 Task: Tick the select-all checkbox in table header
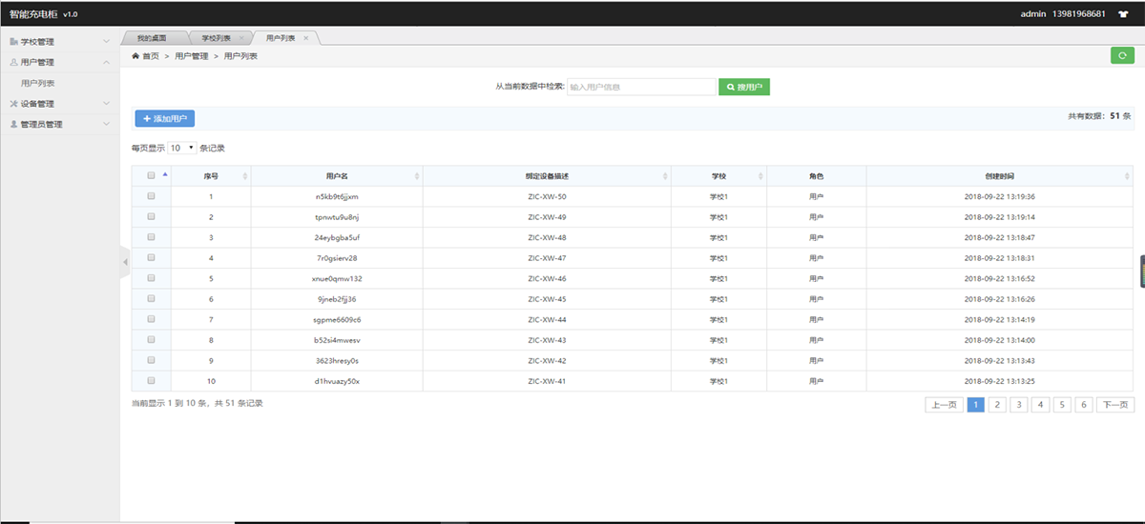(151, 176)
